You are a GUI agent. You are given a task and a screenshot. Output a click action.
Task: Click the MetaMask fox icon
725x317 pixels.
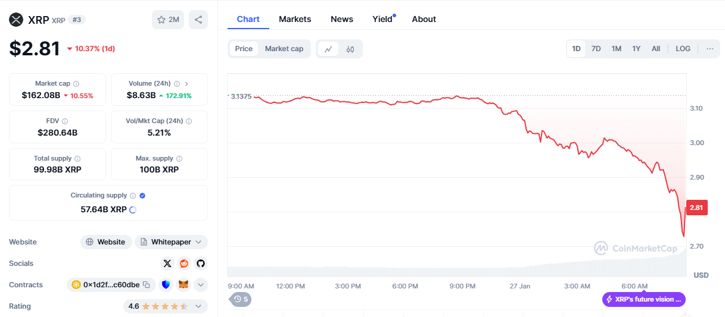pyautogui.click(x=184, y=285)
